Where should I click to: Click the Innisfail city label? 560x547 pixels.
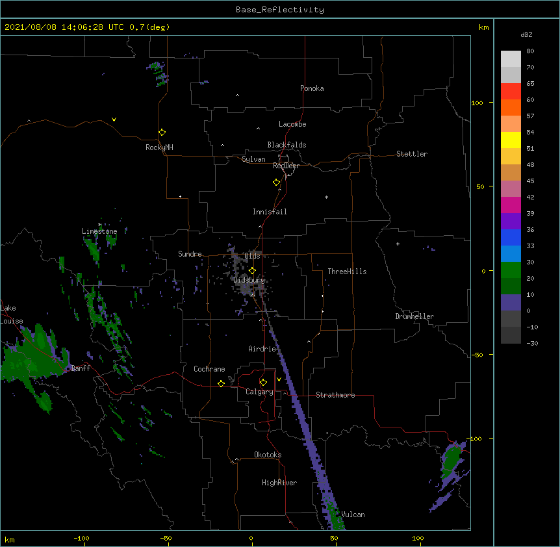270,212
